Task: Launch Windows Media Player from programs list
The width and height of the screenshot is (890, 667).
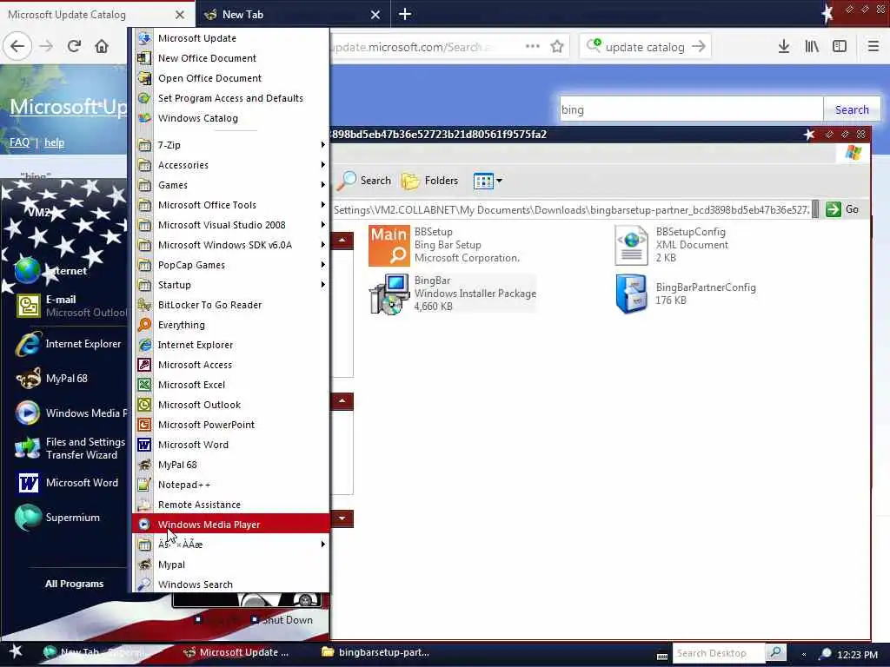Action: (x=230, y=524)
